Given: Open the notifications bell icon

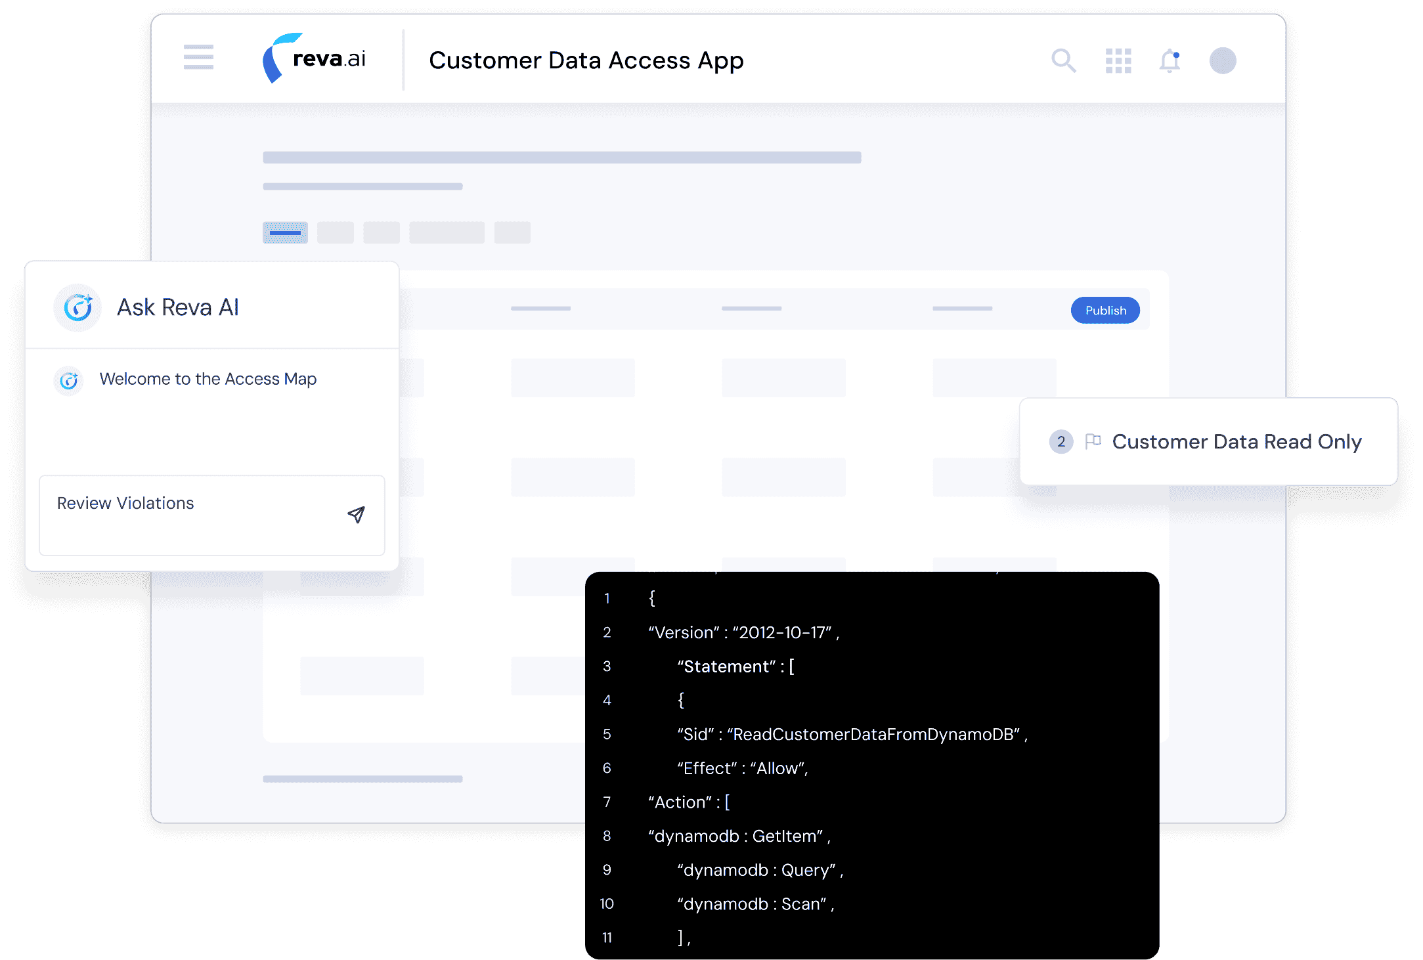Looking at the screenshot, I should point(1170,60).
